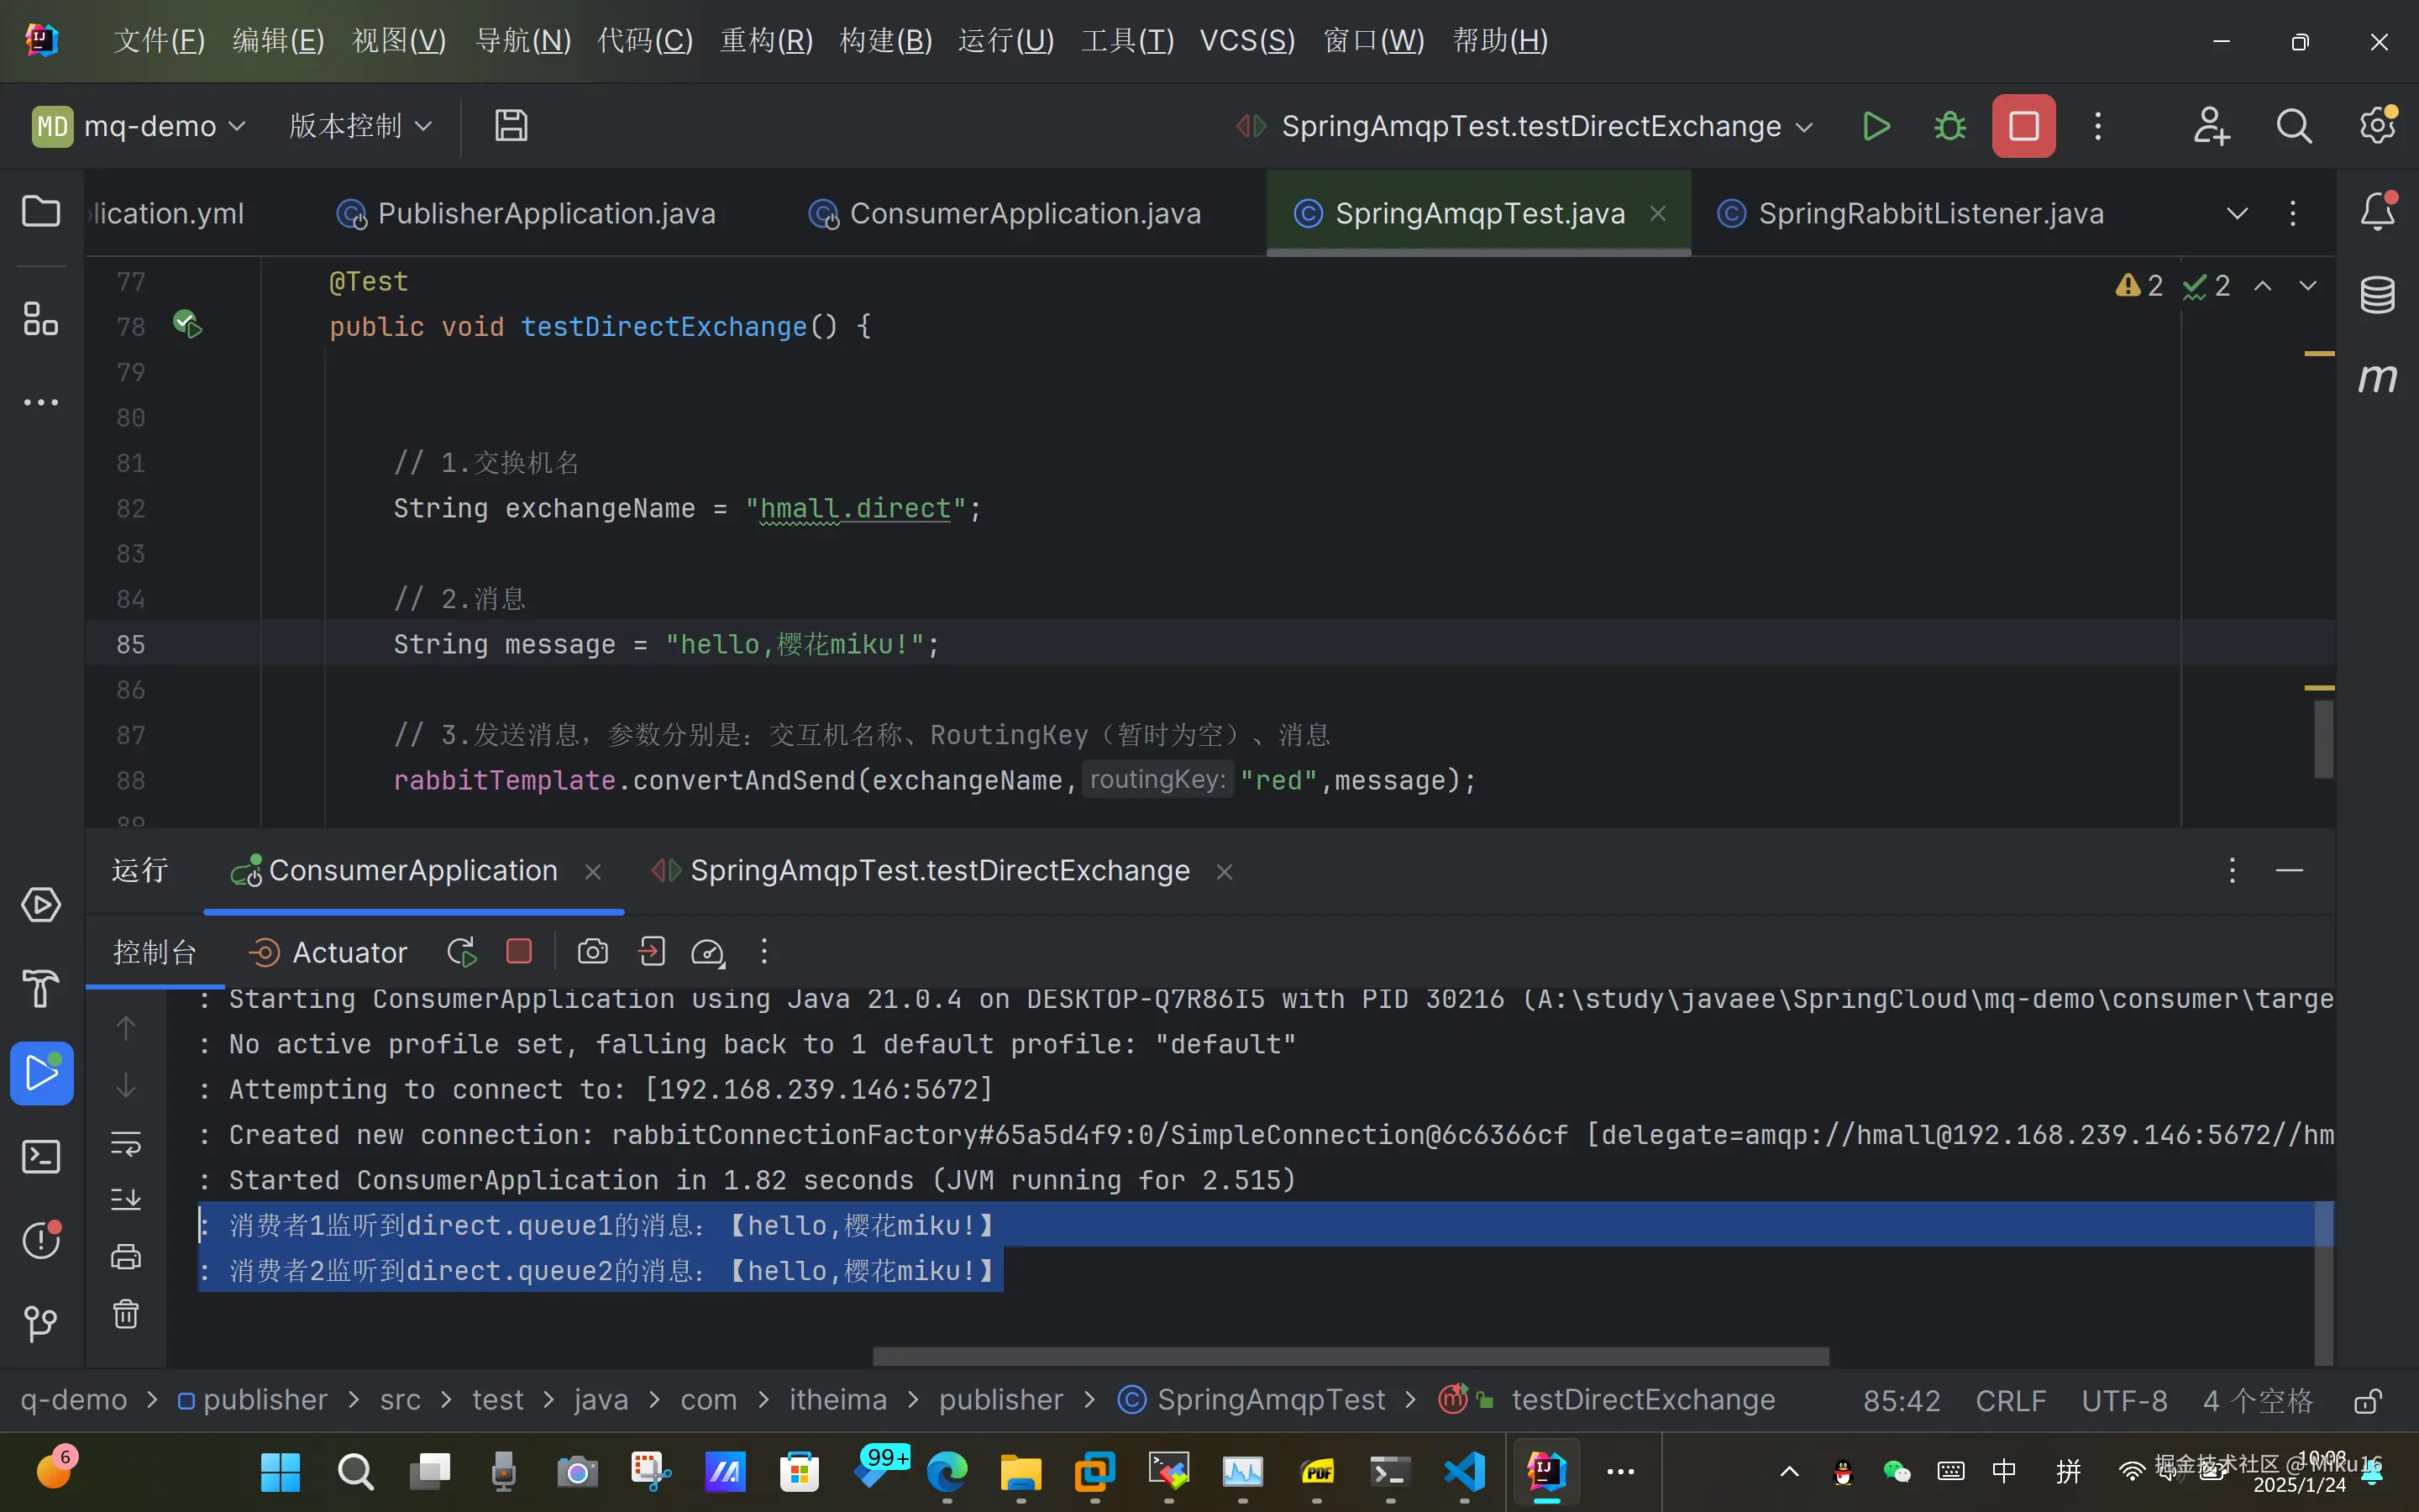Open the 构建(B) menu
Viewport: 2419px width, 1512px height.
click(885, 41)
